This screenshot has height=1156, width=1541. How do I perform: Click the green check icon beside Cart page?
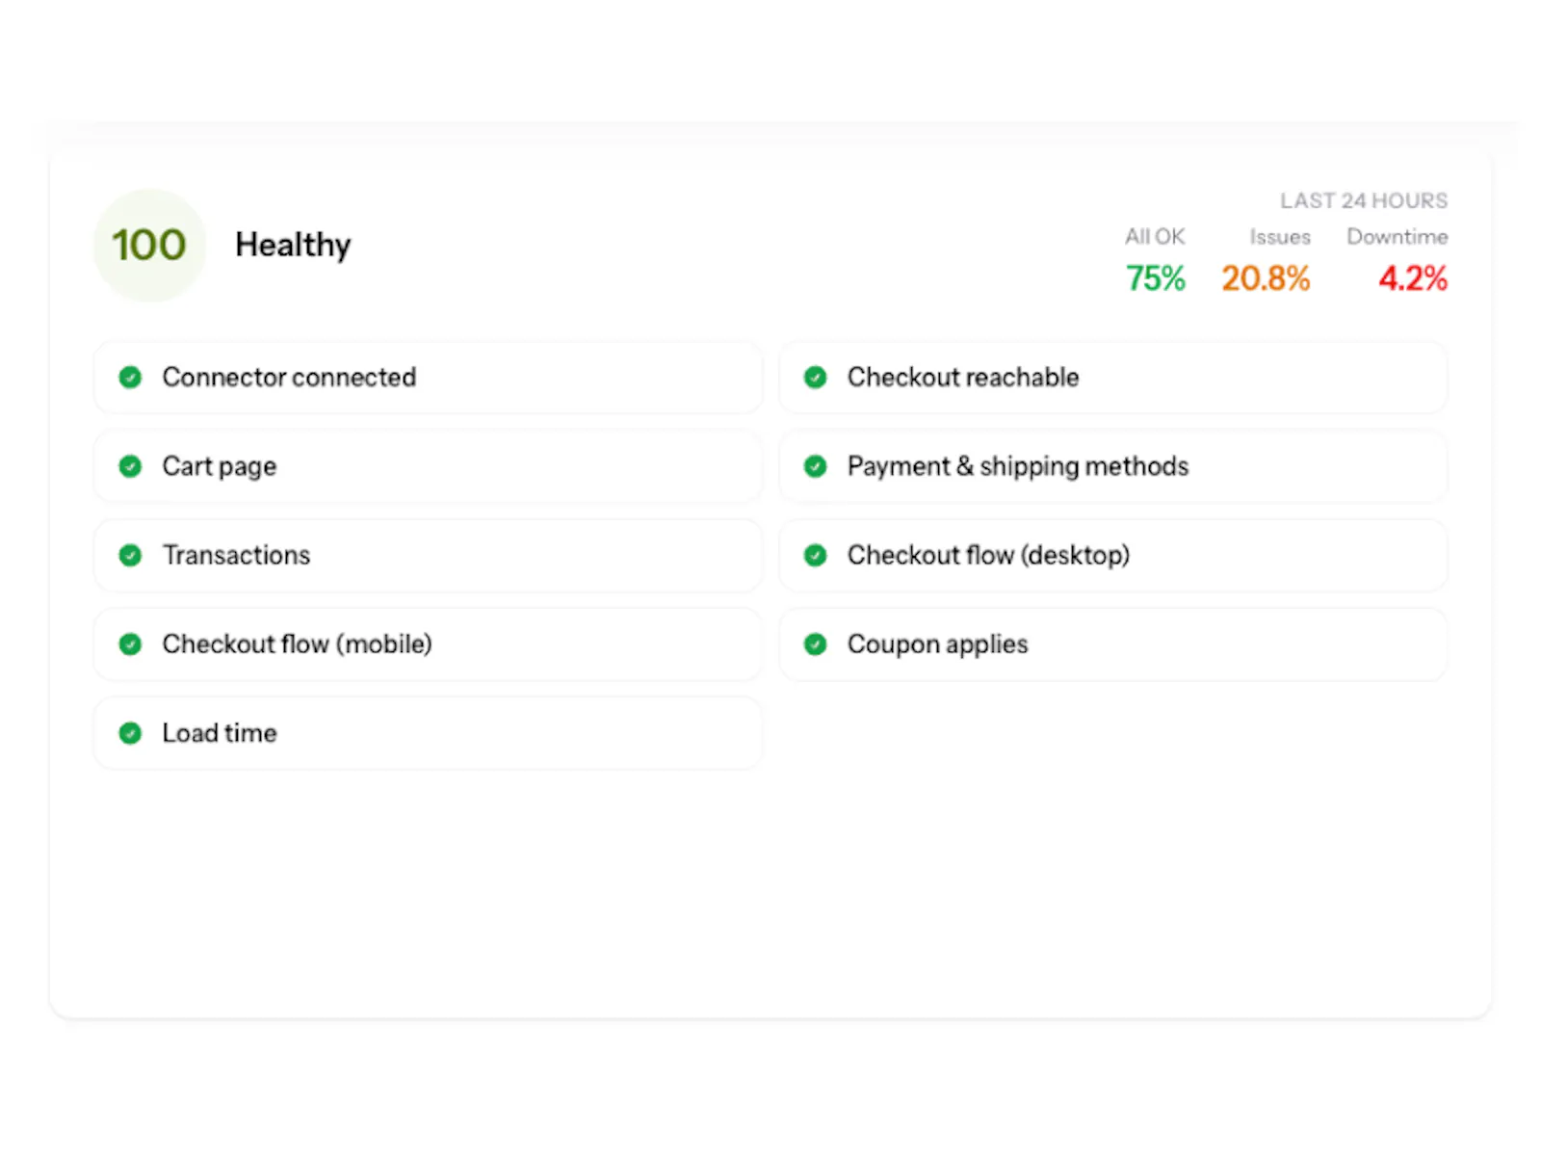[x=130, y=466]
